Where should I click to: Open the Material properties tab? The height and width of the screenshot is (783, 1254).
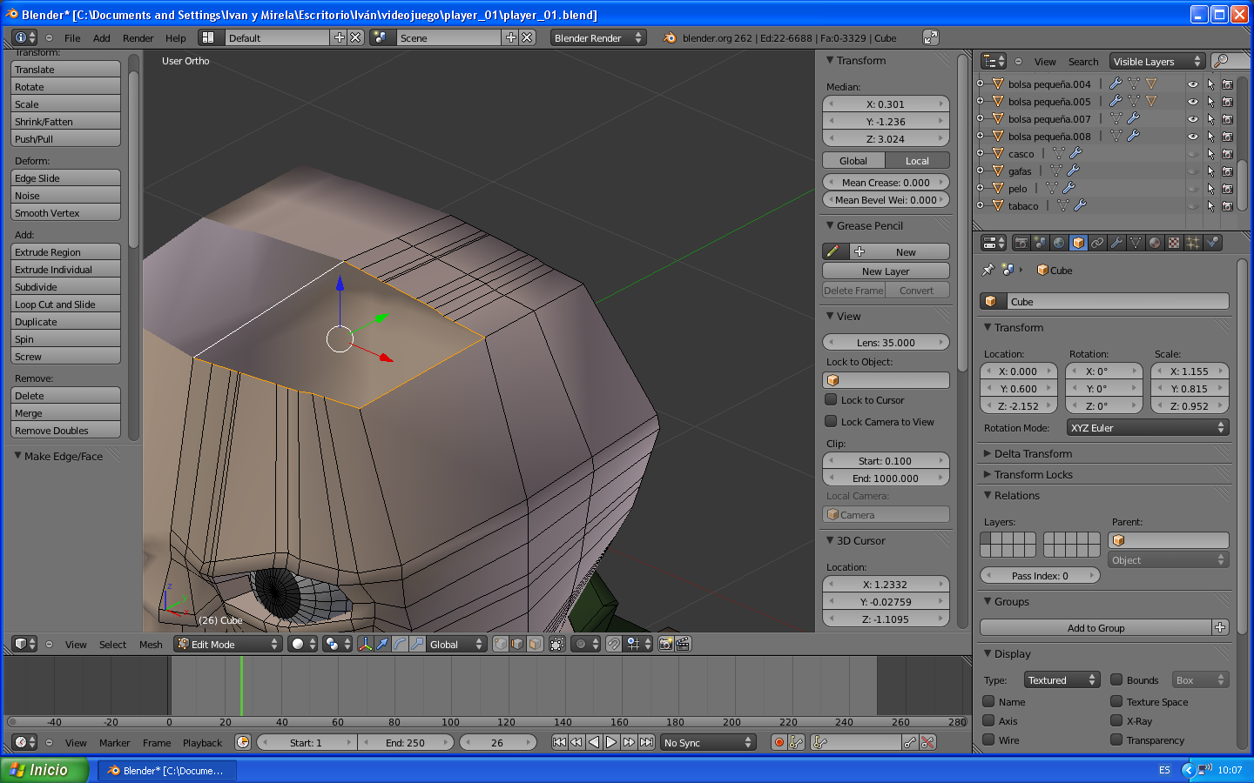pyautogui.click(x=1155, y=244)
